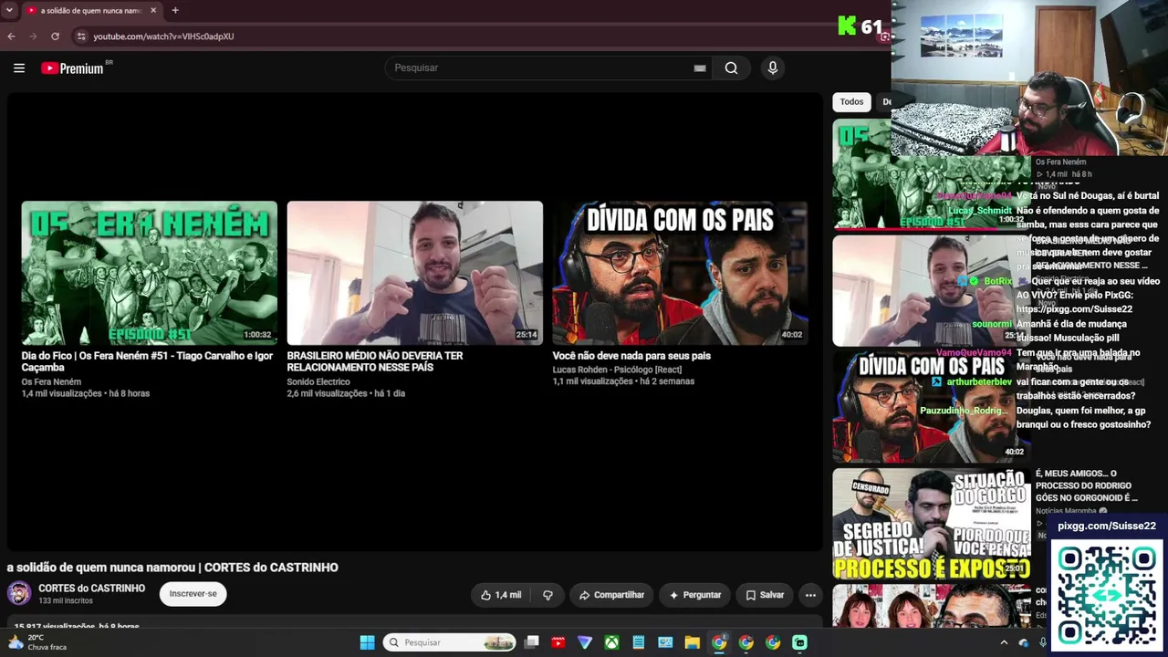The width and height of the screenshot is (1168, 657).
Task: Open the Notepad icon on the taskbar
Action: 639,642
